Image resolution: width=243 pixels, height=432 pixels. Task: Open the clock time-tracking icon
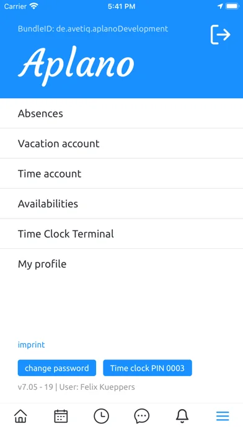click(101, 416)
